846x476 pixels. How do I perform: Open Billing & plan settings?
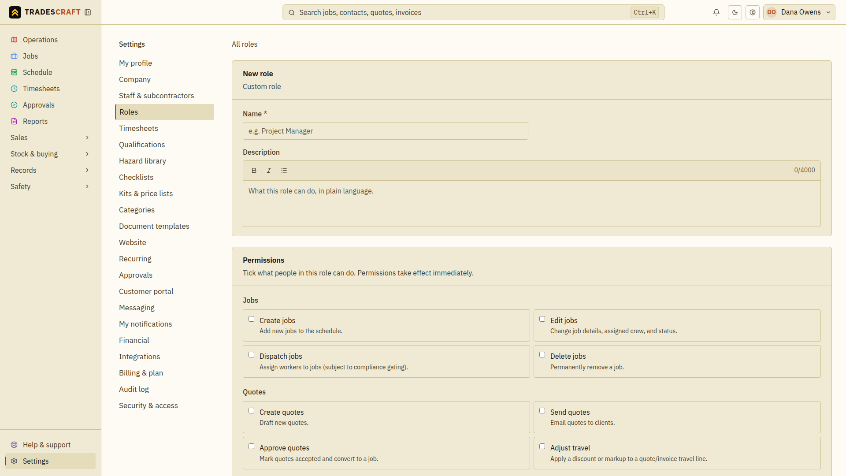pyautogui.click(x=164, y=373)
